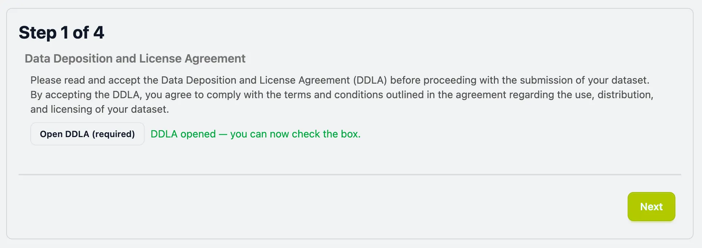
Task: Click the phrase you can now check the box
Action: 295,134
